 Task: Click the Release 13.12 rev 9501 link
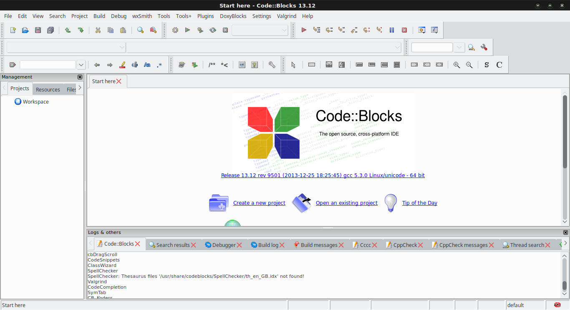323,175
